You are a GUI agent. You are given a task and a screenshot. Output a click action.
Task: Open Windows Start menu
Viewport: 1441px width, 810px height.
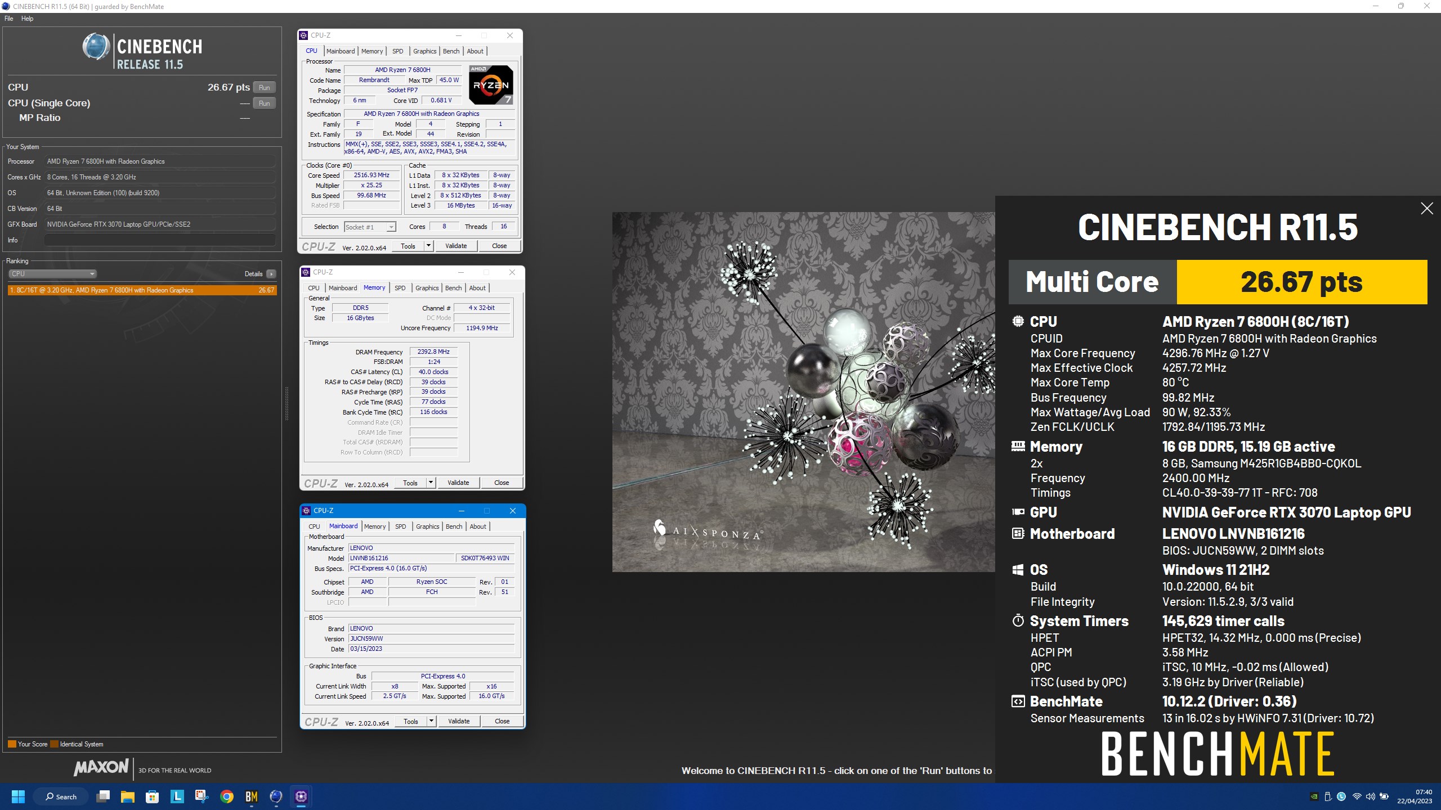pos(18,796)
